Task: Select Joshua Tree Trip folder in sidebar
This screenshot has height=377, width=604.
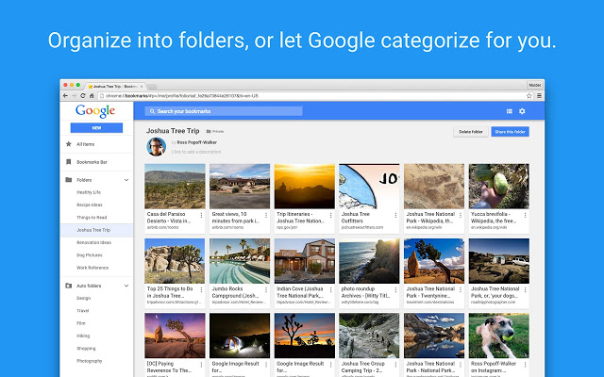Action: [x=96, y=230]
